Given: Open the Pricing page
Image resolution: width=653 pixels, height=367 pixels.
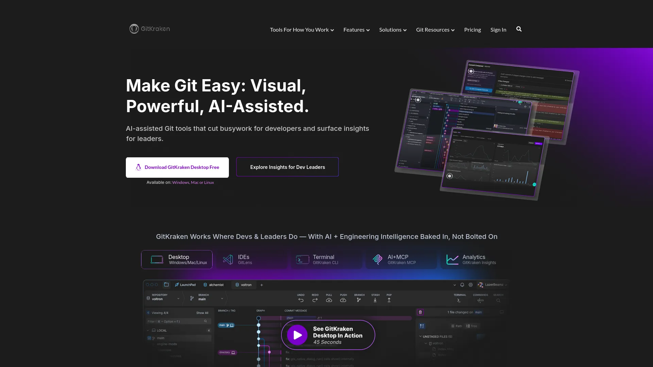Looking at the screenshot, I should point(472,30).
